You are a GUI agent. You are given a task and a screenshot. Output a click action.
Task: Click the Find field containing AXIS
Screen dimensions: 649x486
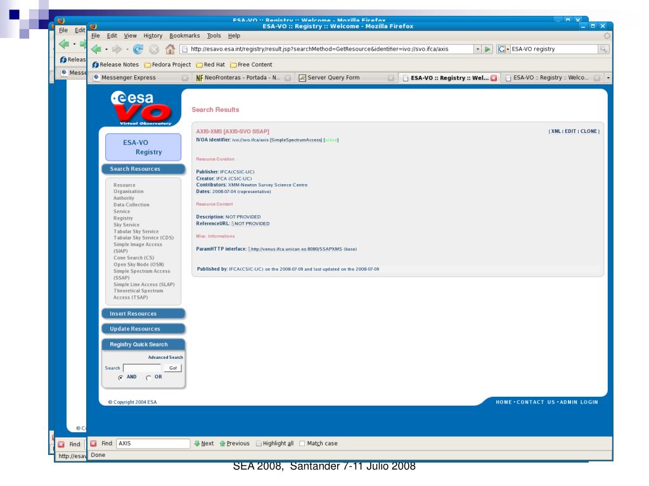click(153, 444)
